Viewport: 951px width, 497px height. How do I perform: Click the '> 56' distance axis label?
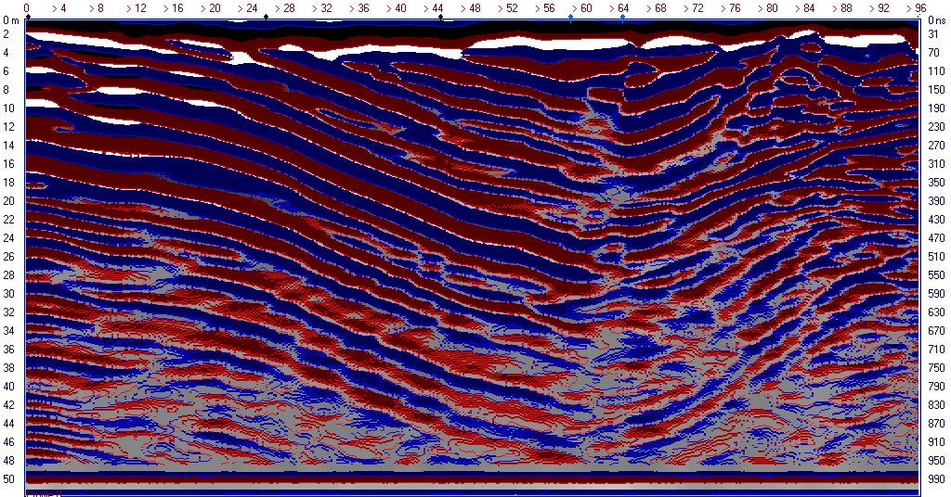pos(545,7)
